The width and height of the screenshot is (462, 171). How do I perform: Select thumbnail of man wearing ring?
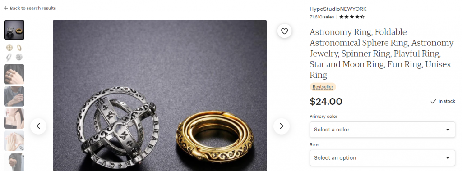[x=14, y=96]
